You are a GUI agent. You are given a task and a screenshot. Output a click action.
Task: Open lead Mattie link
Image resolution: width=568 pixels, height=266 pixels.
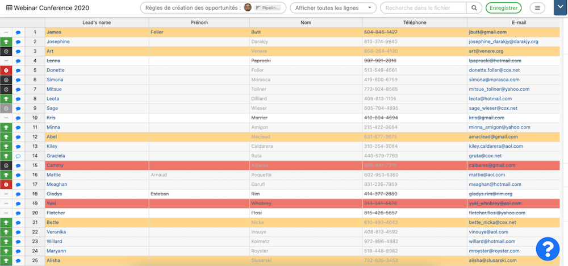point(53,174)
